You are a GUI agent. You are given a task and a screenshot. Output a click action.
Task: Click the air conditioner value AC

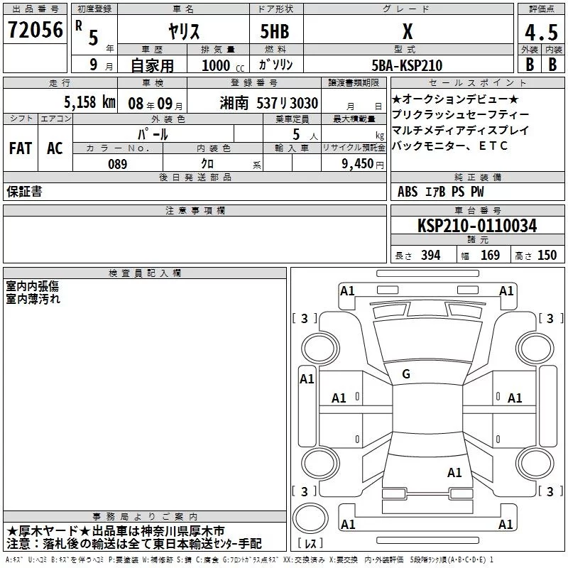click(x=55, y=148)
